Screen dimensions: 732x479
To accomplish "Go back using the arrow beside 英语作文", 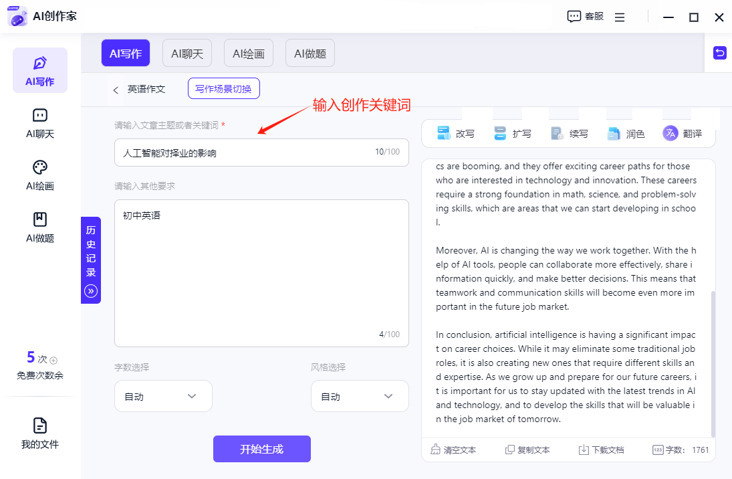I will click(116, 90).
